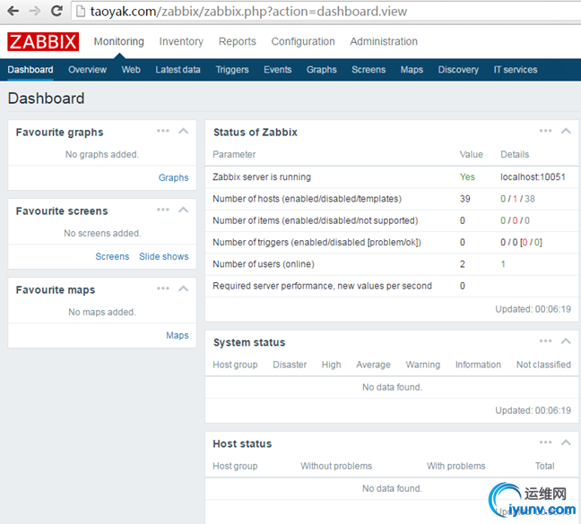This screenshot has height=524, width=581.
Task: Switch to the Graphs tab in submenu
Action: click(x=321, y=70)
